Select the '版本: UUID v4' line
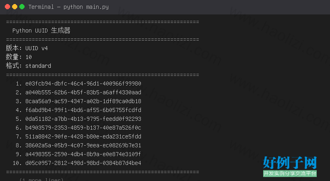This screenshot has width=330, height=181. click(27, 48)
